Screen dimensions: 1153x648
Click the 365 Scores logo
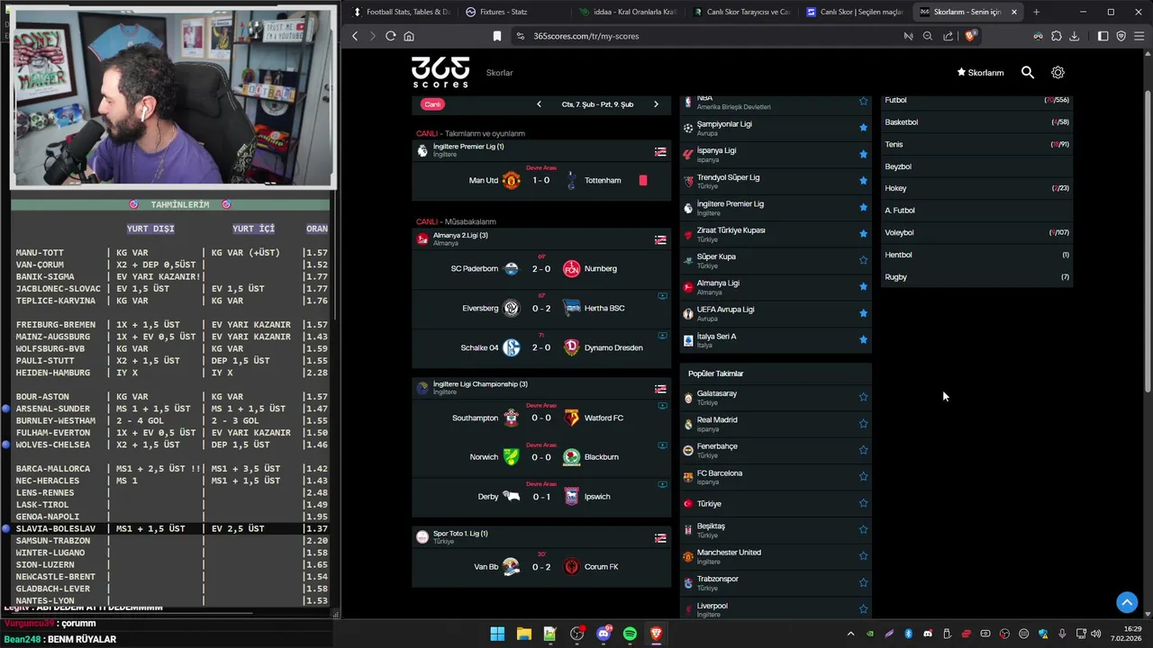440,72
